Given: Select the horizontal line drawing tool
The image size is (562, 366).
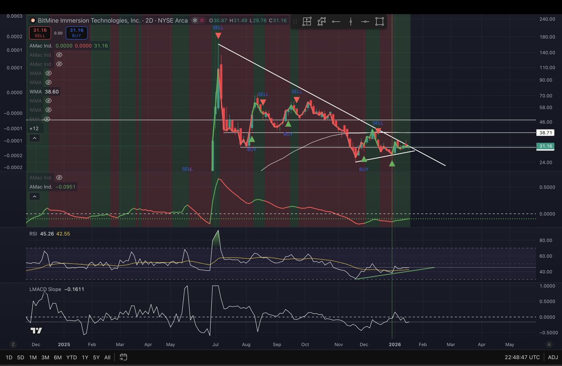Looking at the screenshot, I should pyautogui.click(x=336, y=22).
